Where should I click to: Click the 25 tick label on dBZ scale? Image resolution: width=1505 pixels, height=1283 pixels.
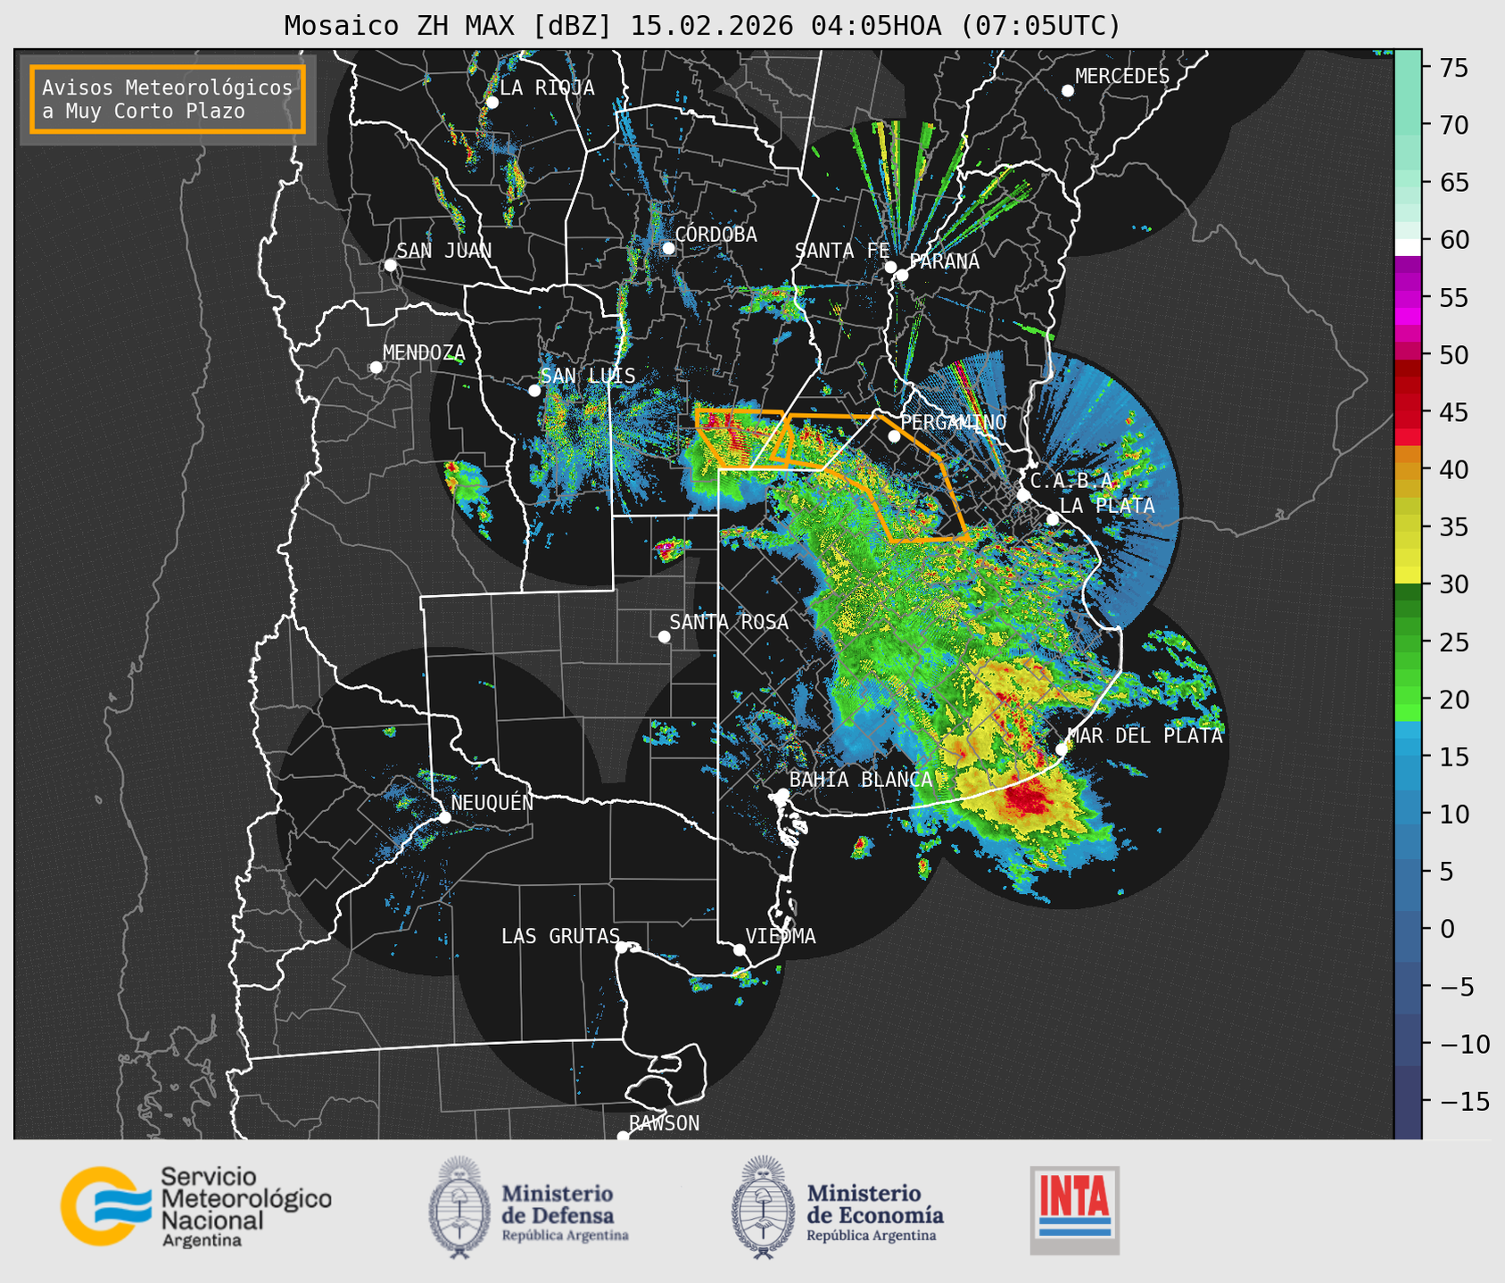click(x=1453, y=642)
